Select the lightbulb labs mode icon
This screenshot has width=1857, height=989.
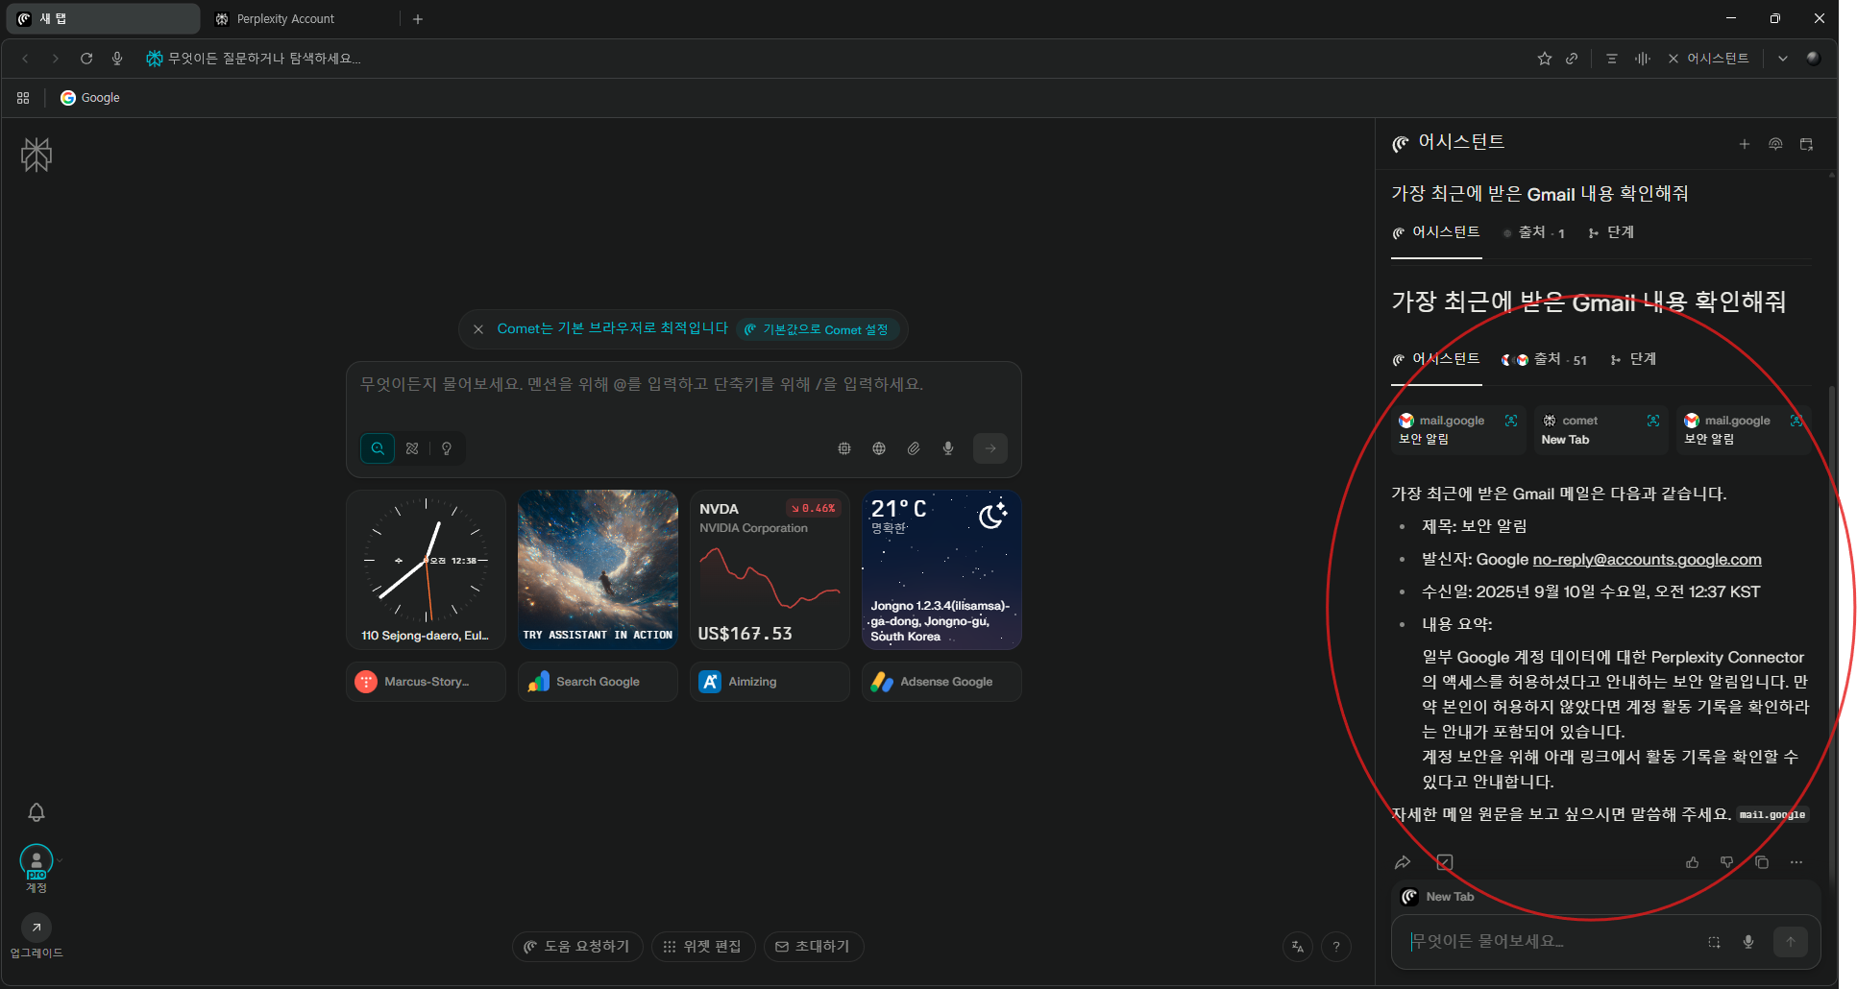(447, 448)
